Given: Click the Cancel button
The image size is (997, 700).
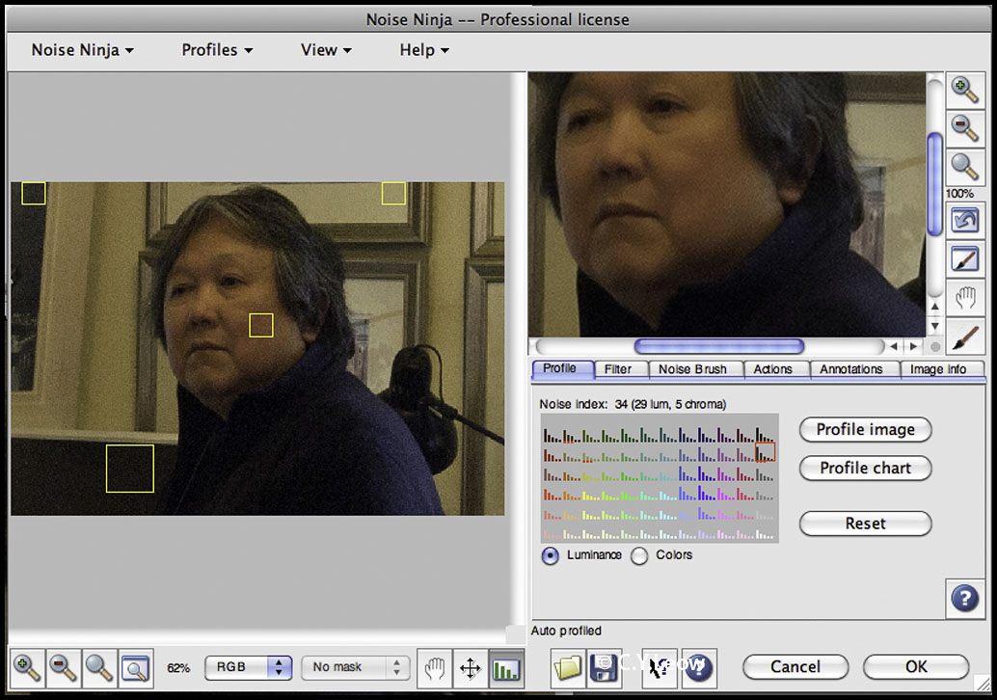Looking at the screenshot, I should click(x=795, y=667).
